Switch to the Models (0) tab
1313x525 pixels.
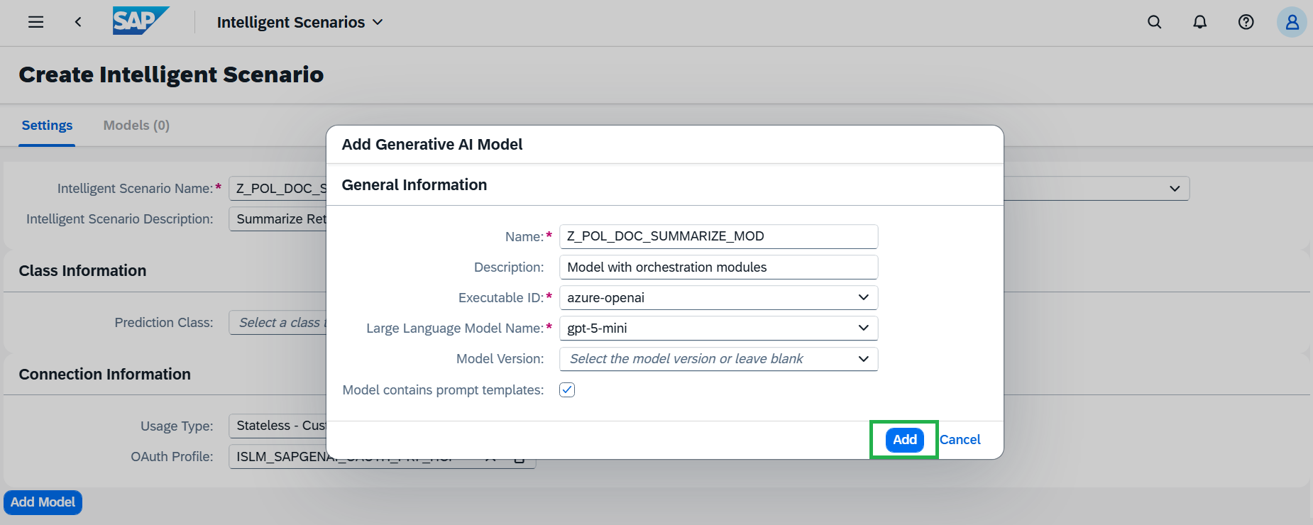coord(136,126)
